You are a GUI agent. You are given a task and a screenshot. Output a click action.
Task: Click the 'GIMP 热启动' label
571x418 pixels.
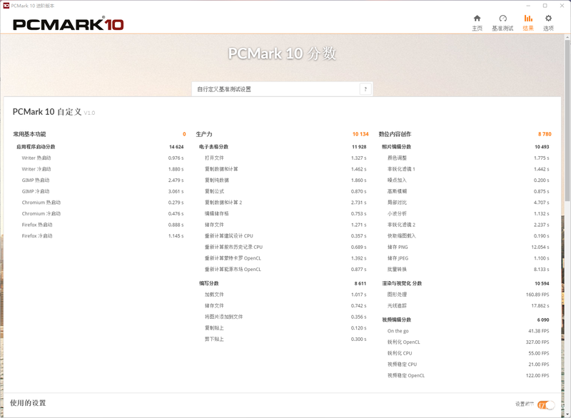[x=36, y=180]
